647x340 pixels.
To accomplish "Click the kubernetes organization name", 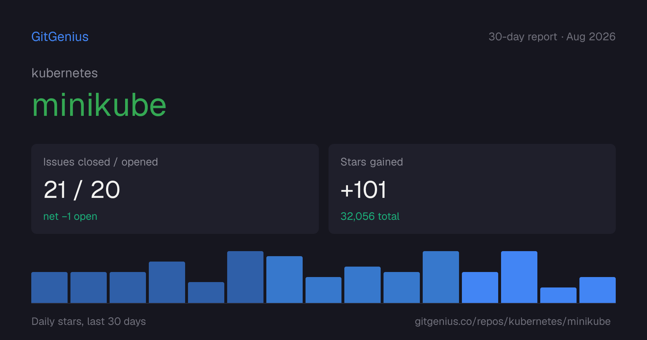I will pyautogui.click(x=65, y=73).
